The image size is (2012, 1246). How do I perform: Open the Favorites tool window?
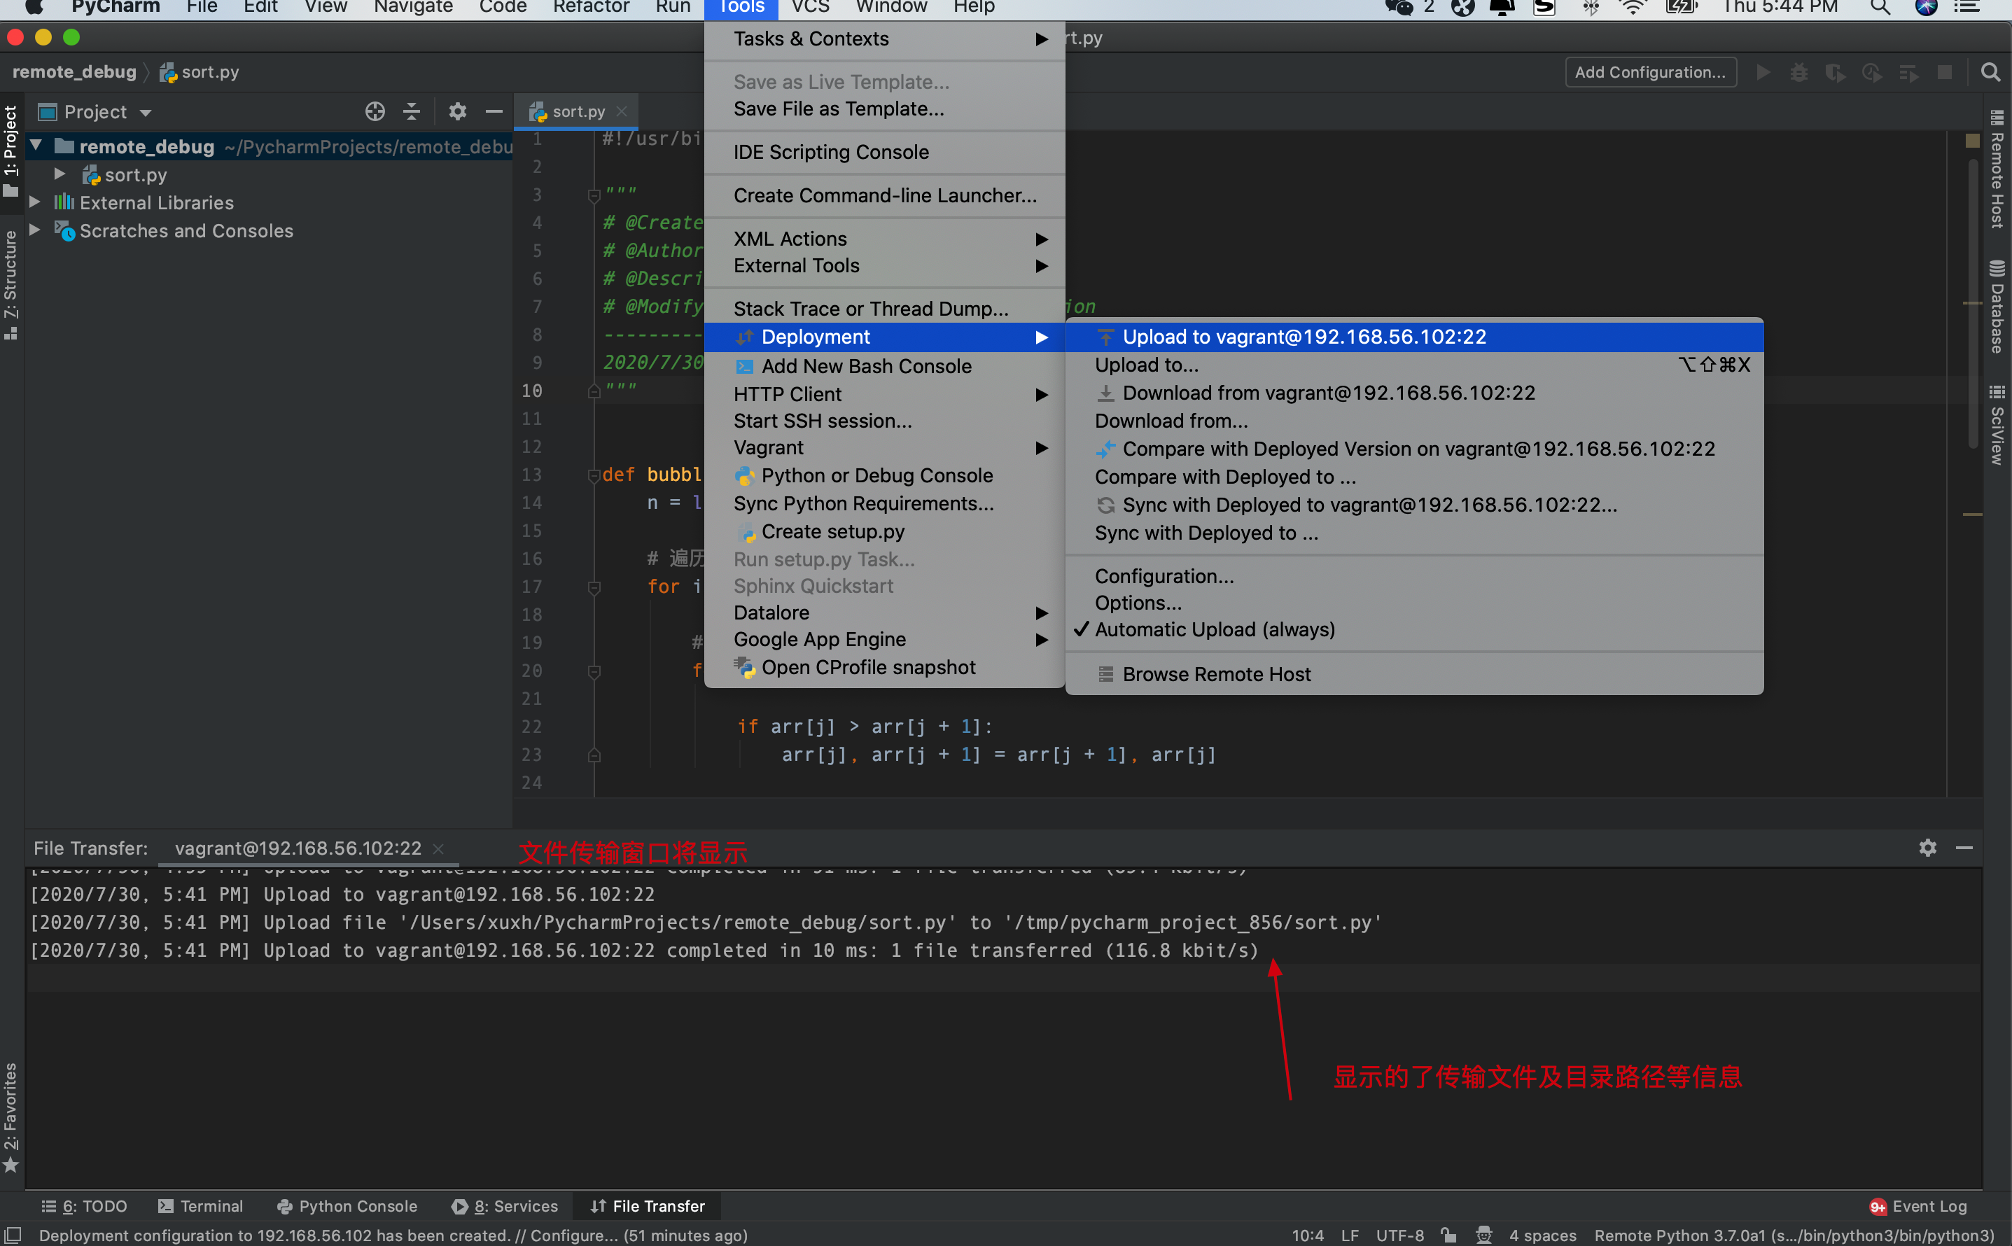[11, 1117]
